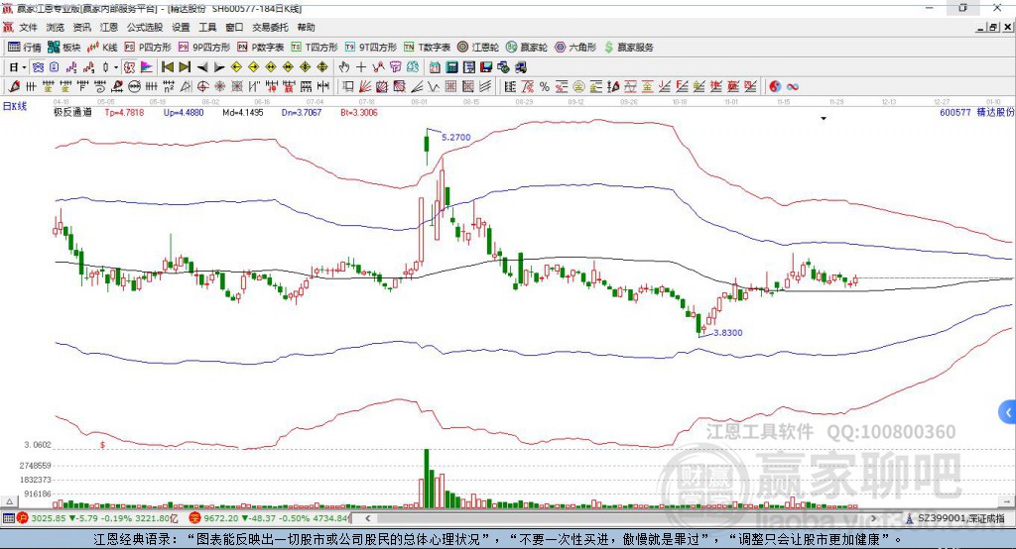Click the Dn=3.7067 indicator value

tap(302, 112)
